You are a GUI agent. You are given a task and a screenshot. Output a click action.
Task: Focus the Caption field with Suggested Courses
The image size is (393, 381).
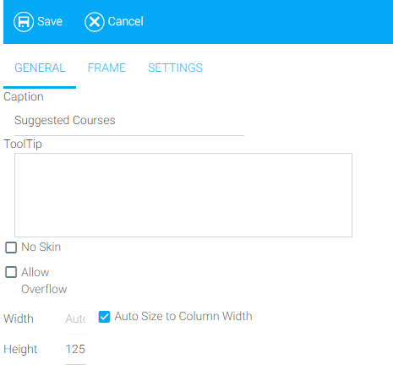pos(129,121)
